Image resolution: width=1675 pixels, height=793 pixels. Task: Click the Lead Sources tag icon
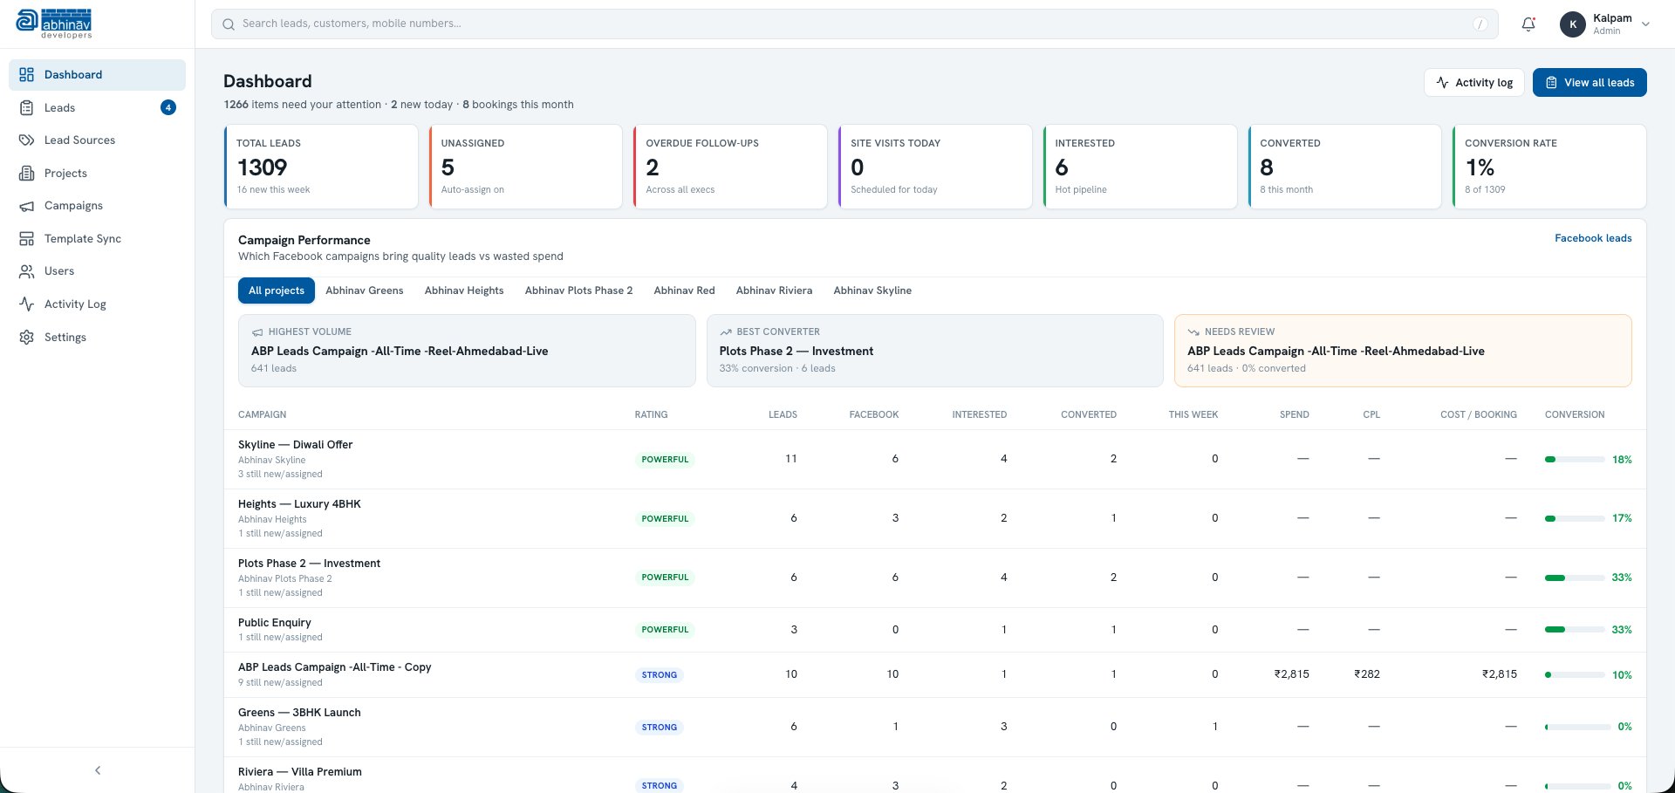click(x=27, y=140)
